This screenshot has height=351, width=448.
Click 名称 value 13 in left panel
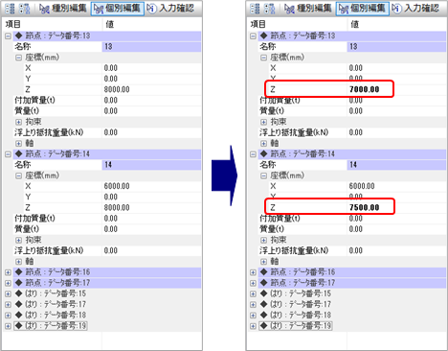(x=151, y=47)
